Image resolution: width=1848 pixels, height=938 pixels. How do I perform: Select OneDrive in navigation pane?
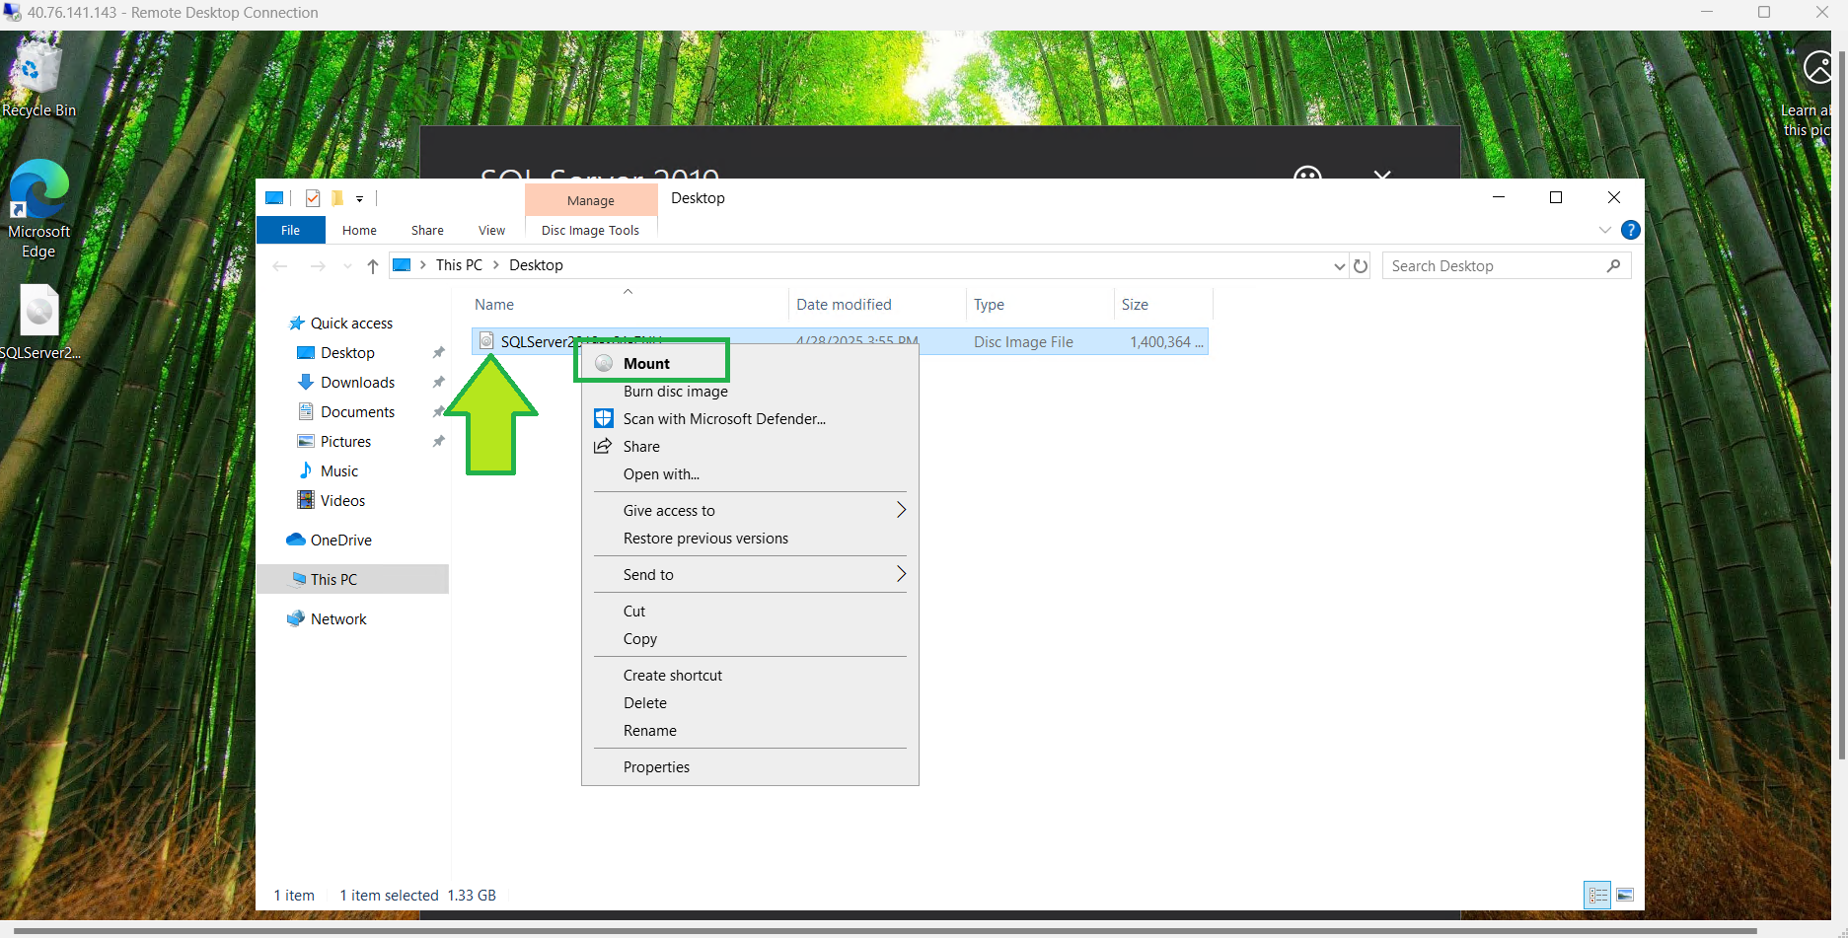(x=340, y=541)
